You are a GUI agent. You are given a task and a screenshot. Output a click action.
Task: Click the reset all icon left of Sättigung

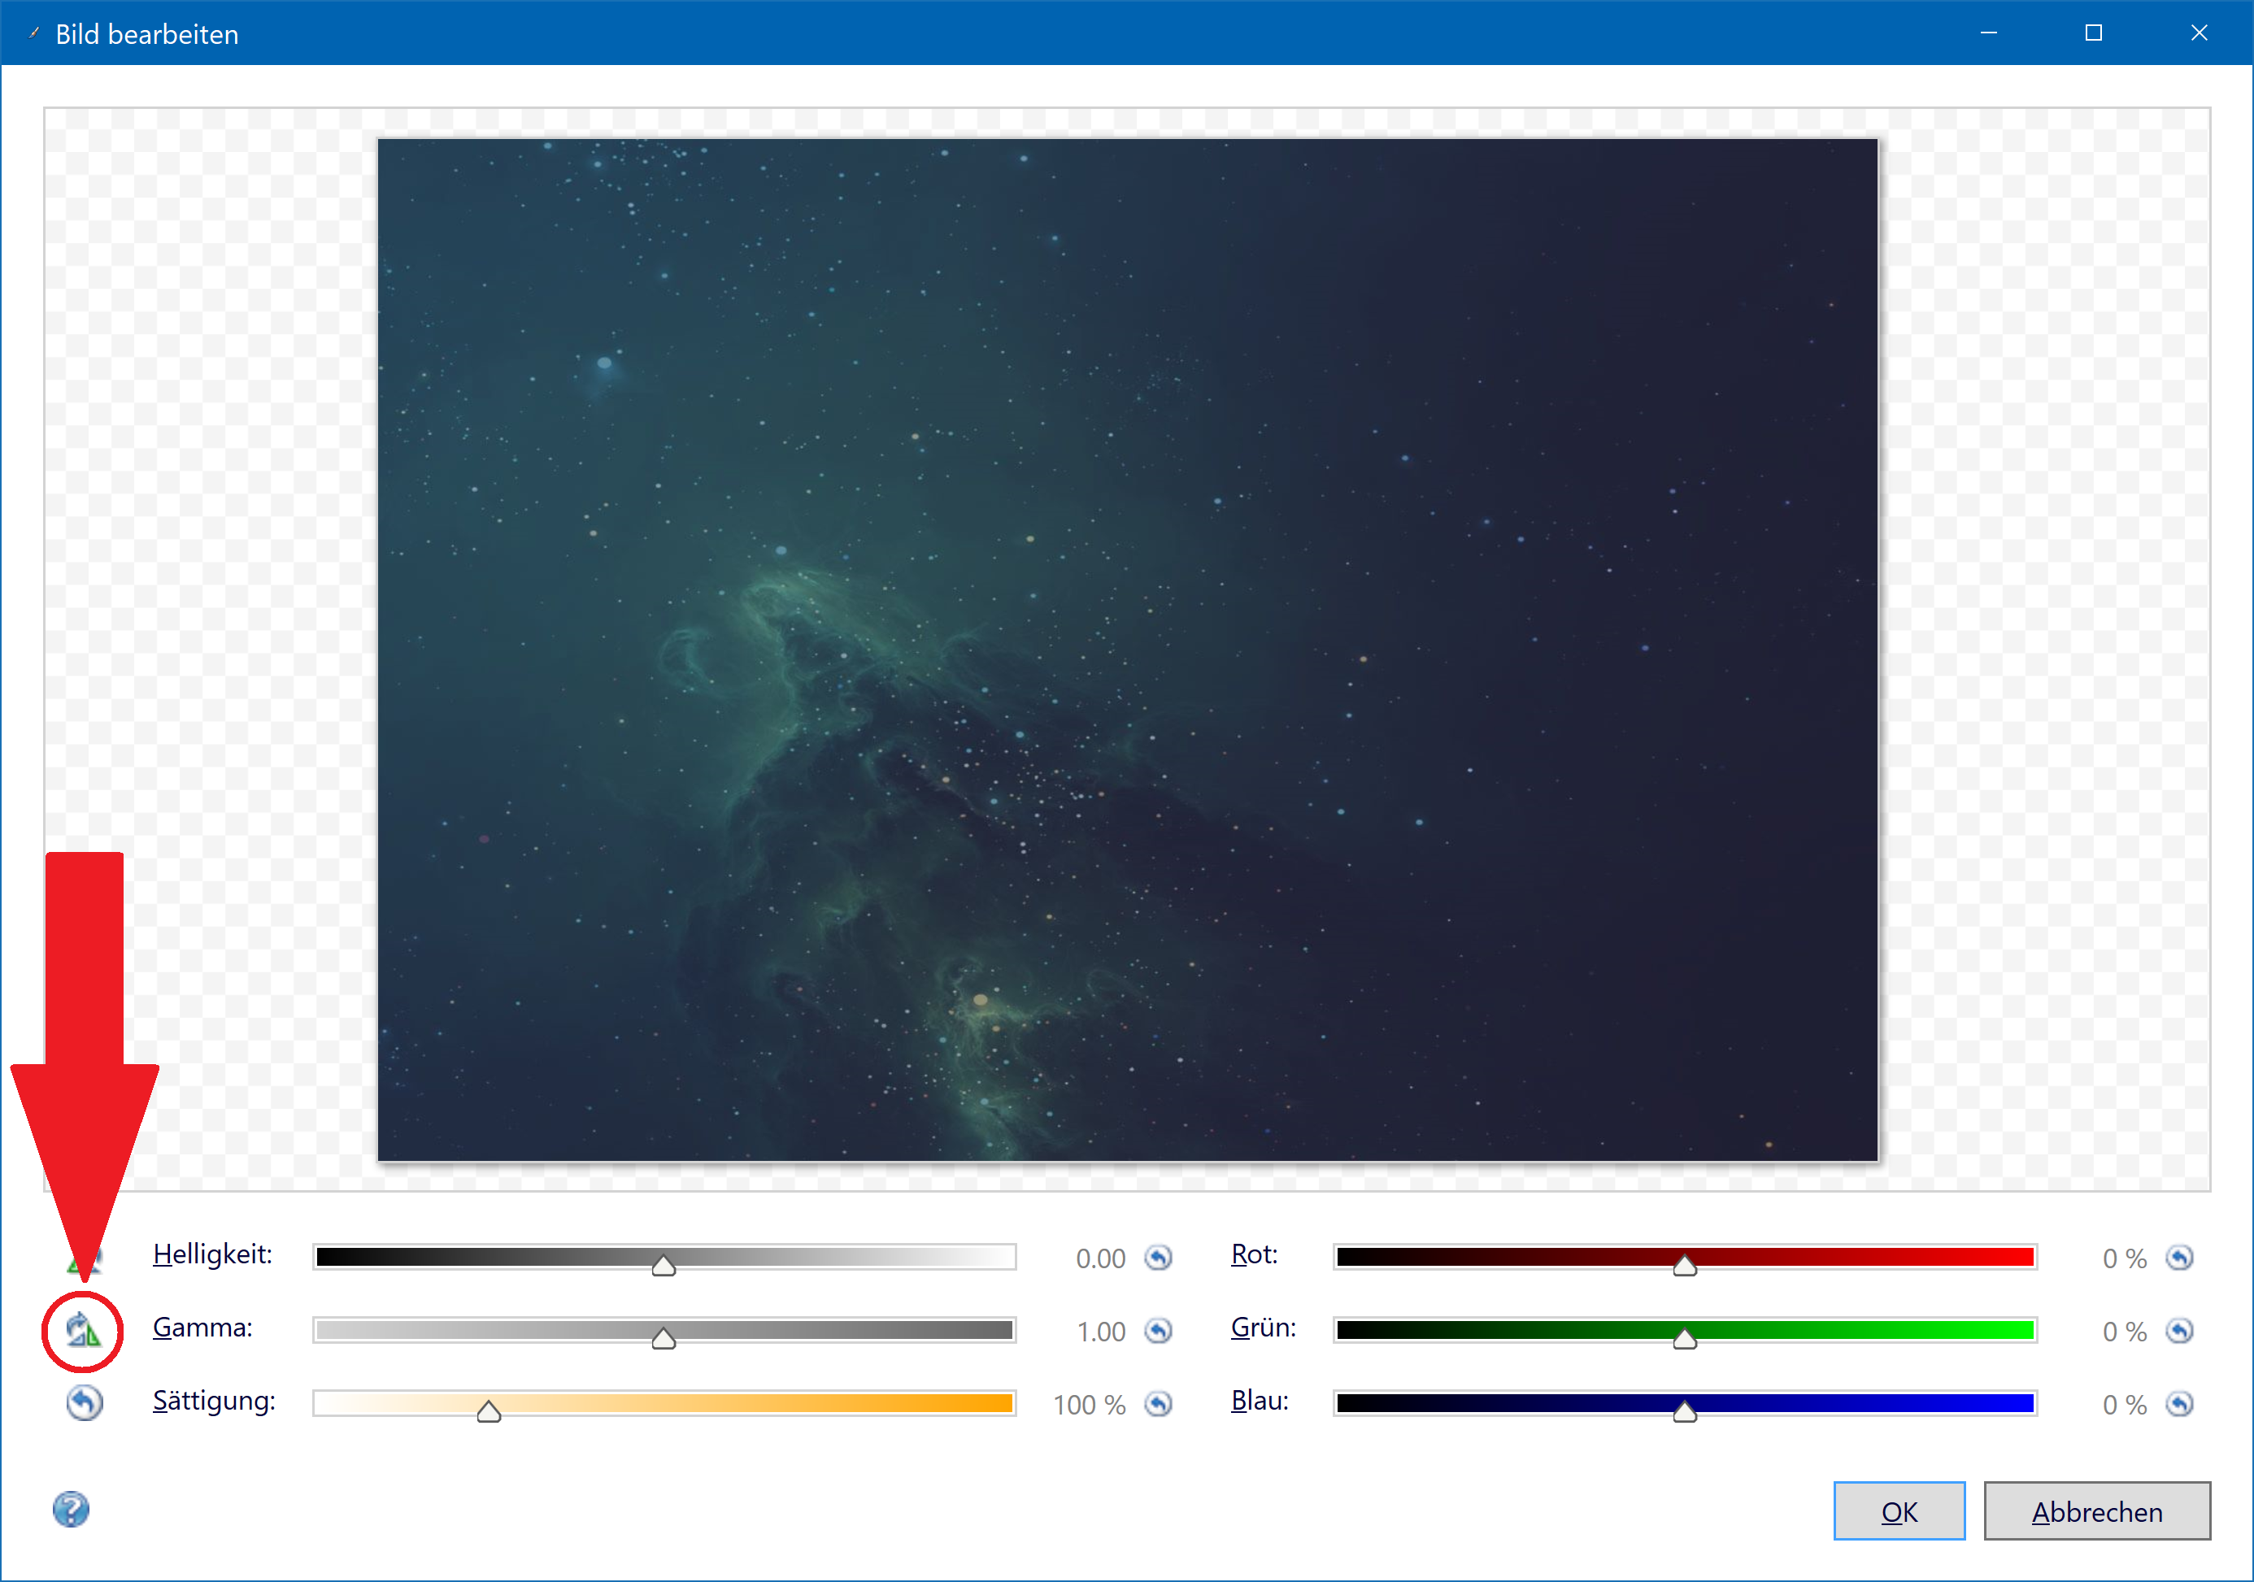[x=85, y=1402]
